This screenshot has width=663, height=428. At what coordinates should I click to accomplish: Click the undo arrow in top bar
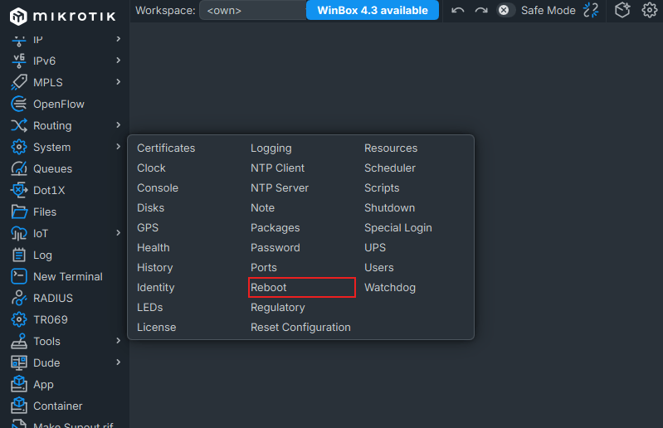pos(457,10)
